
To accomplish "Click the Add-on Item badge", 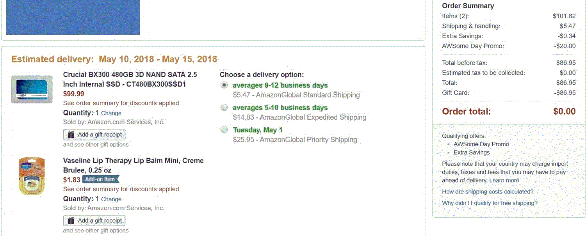I will click(100, 179).
